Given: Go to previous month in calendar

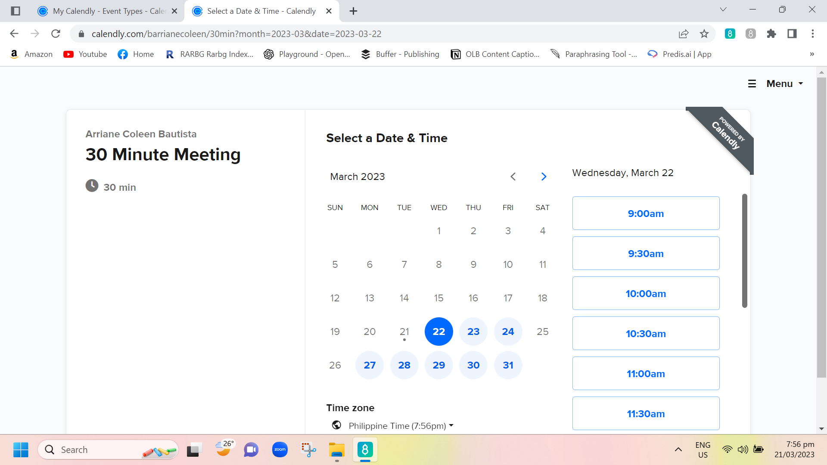Looking at the screenshot, I should (x=513, y=177).
